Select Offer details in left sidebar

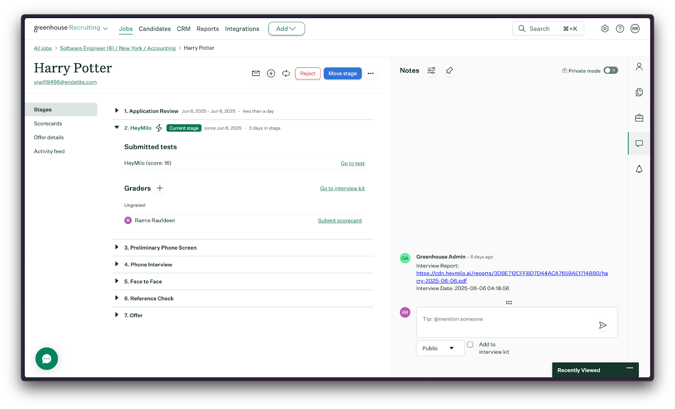pos(49,137)
